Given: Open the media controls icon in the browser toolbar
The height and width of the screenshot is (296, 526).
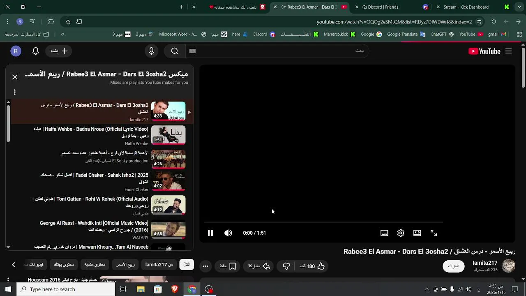Looking at the screenshot, I should [32, 21].
